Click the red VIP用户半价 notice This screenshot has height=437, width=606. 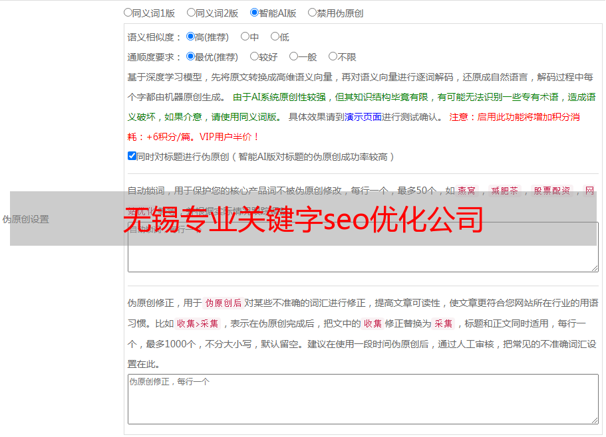click(229, 137)
